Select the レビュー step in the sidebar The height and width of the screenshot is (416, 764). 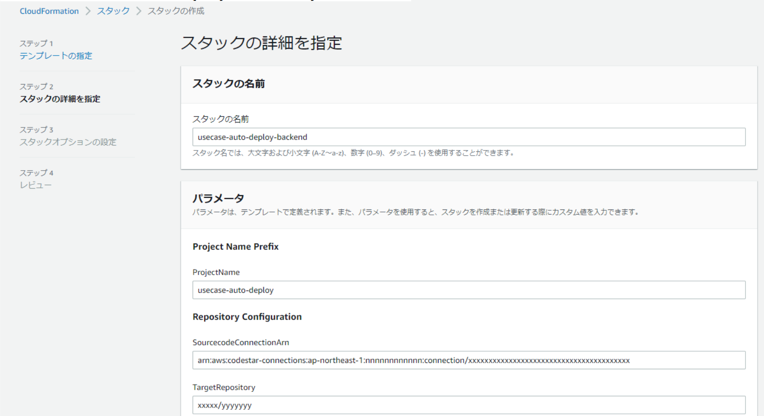point(36,185)
